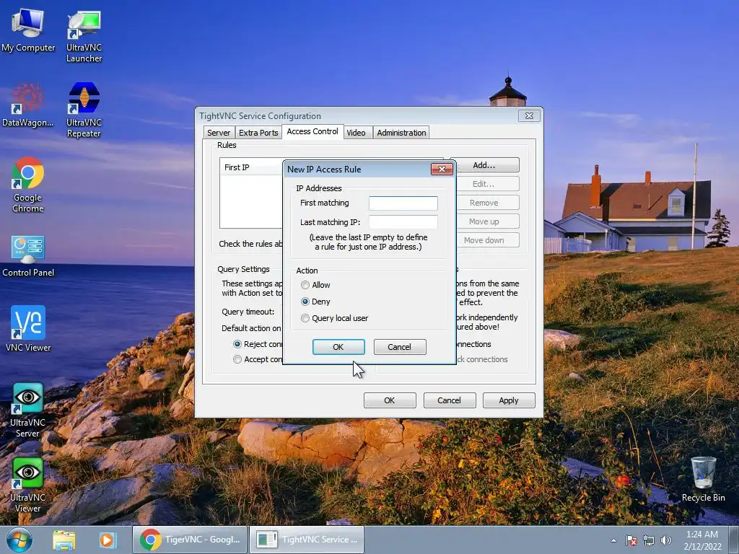739x554 pixels.
Task: Confirm the New IP Access Rule with OK
Action: (338, 347)
